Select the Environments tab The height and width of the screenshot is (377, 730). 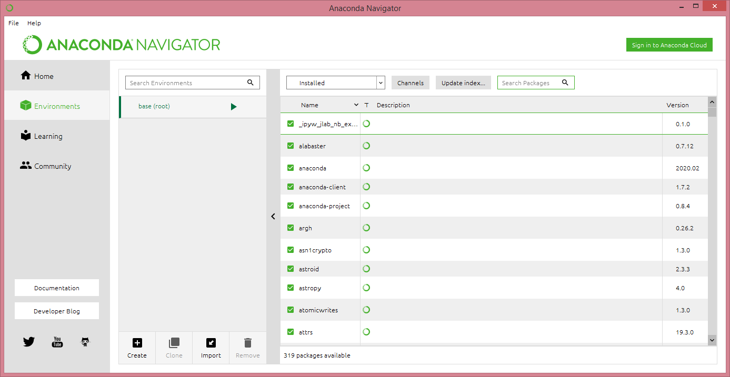pyautogui.click(x=57, y=106)
